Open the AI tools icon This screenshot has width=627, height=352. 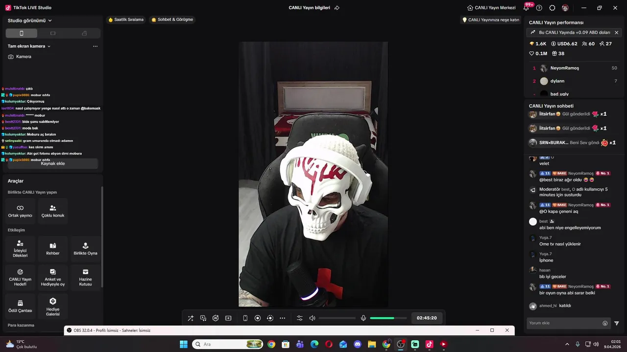(x=216, y=318)
